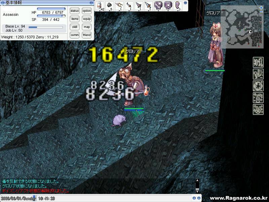This screenshot has width=269, height=202.
Task: Click the left round button on the chat bar
Action: pos(194,198)
